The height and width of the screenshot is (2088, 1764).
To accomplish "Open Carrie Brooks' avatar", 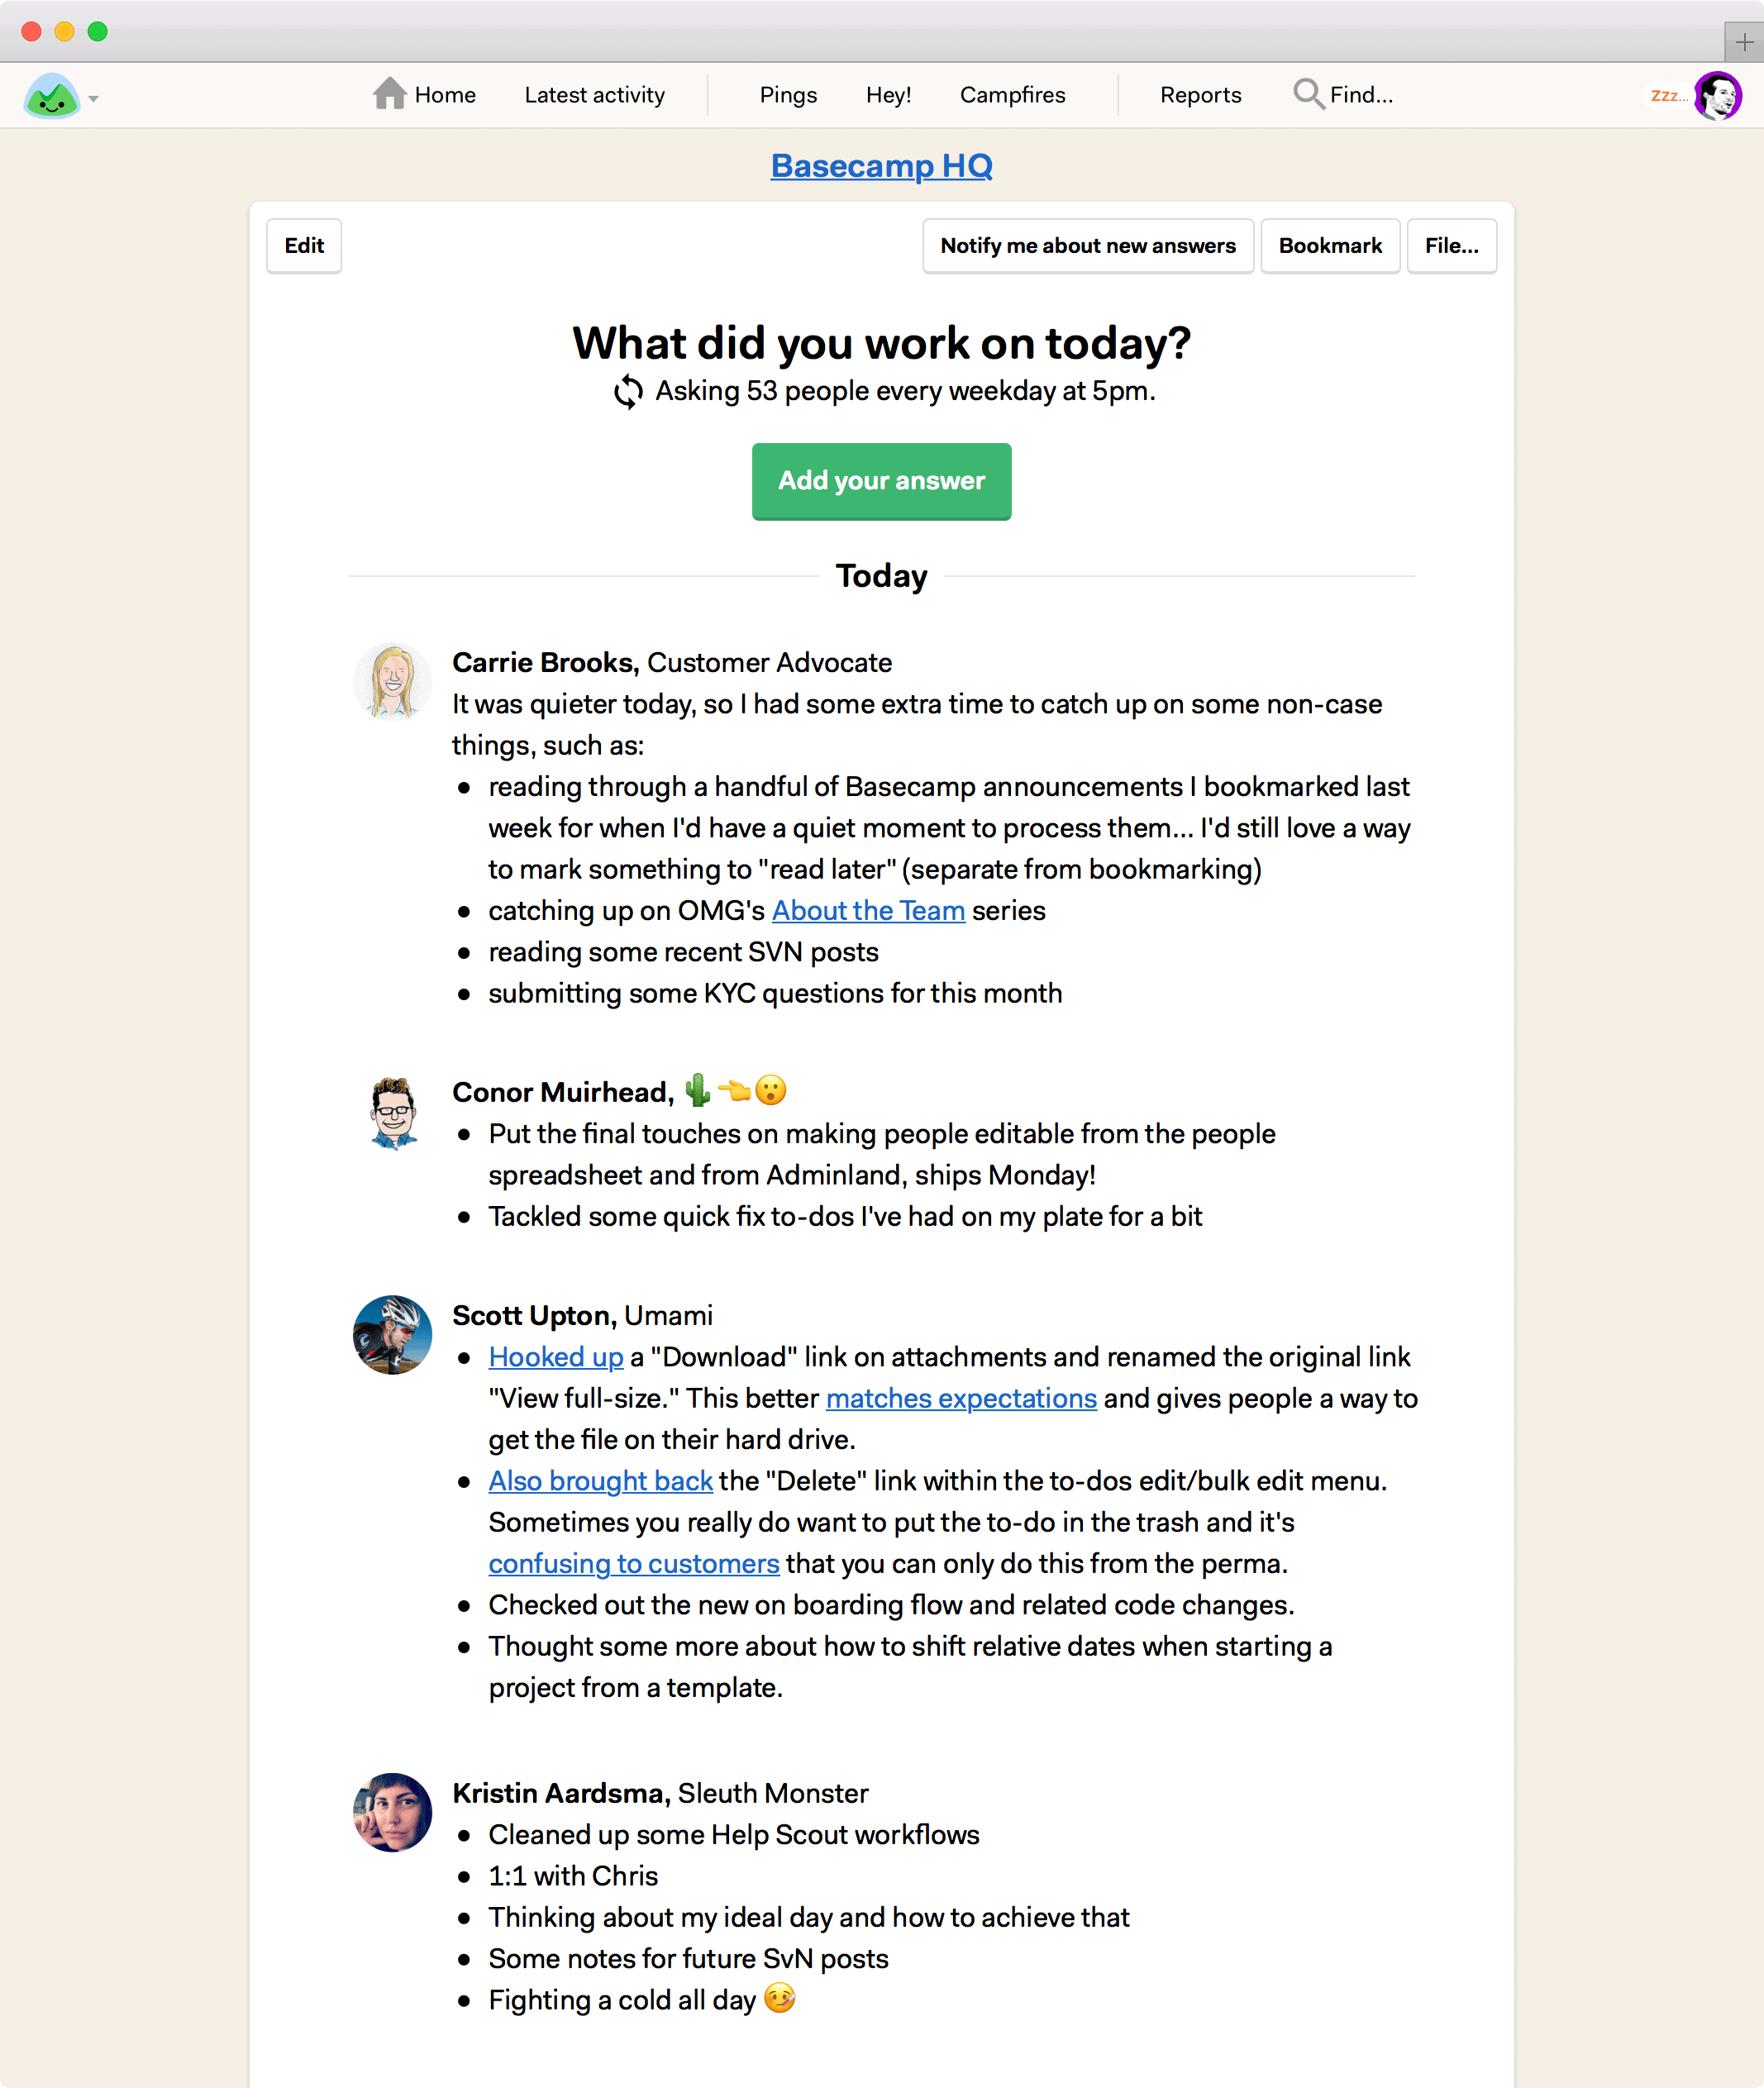I will (x=393, y=682).
